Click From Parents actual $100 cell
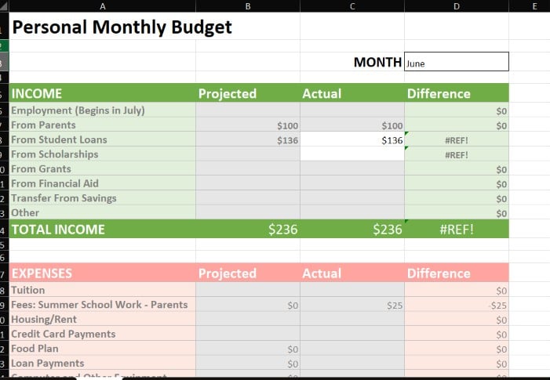550x380 pixels. 352,125
